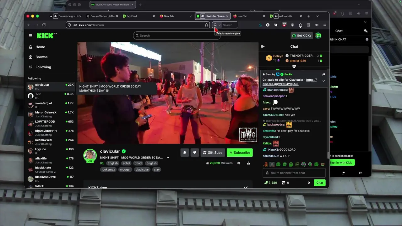Click the Gift Subs button
The image size is (402, 226).
click(x=213, y=153)
